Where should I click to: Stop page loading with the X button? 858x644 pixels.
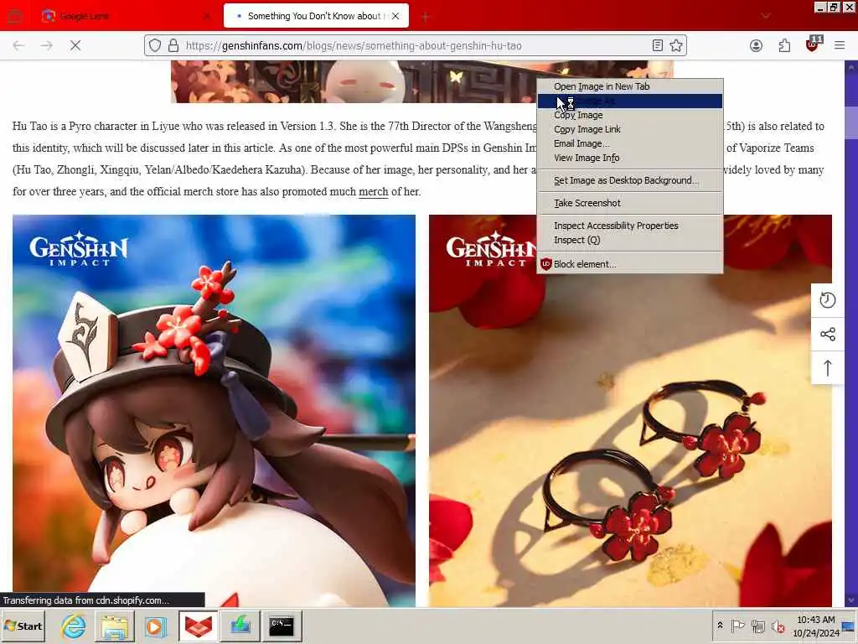[x=75, y=46]
